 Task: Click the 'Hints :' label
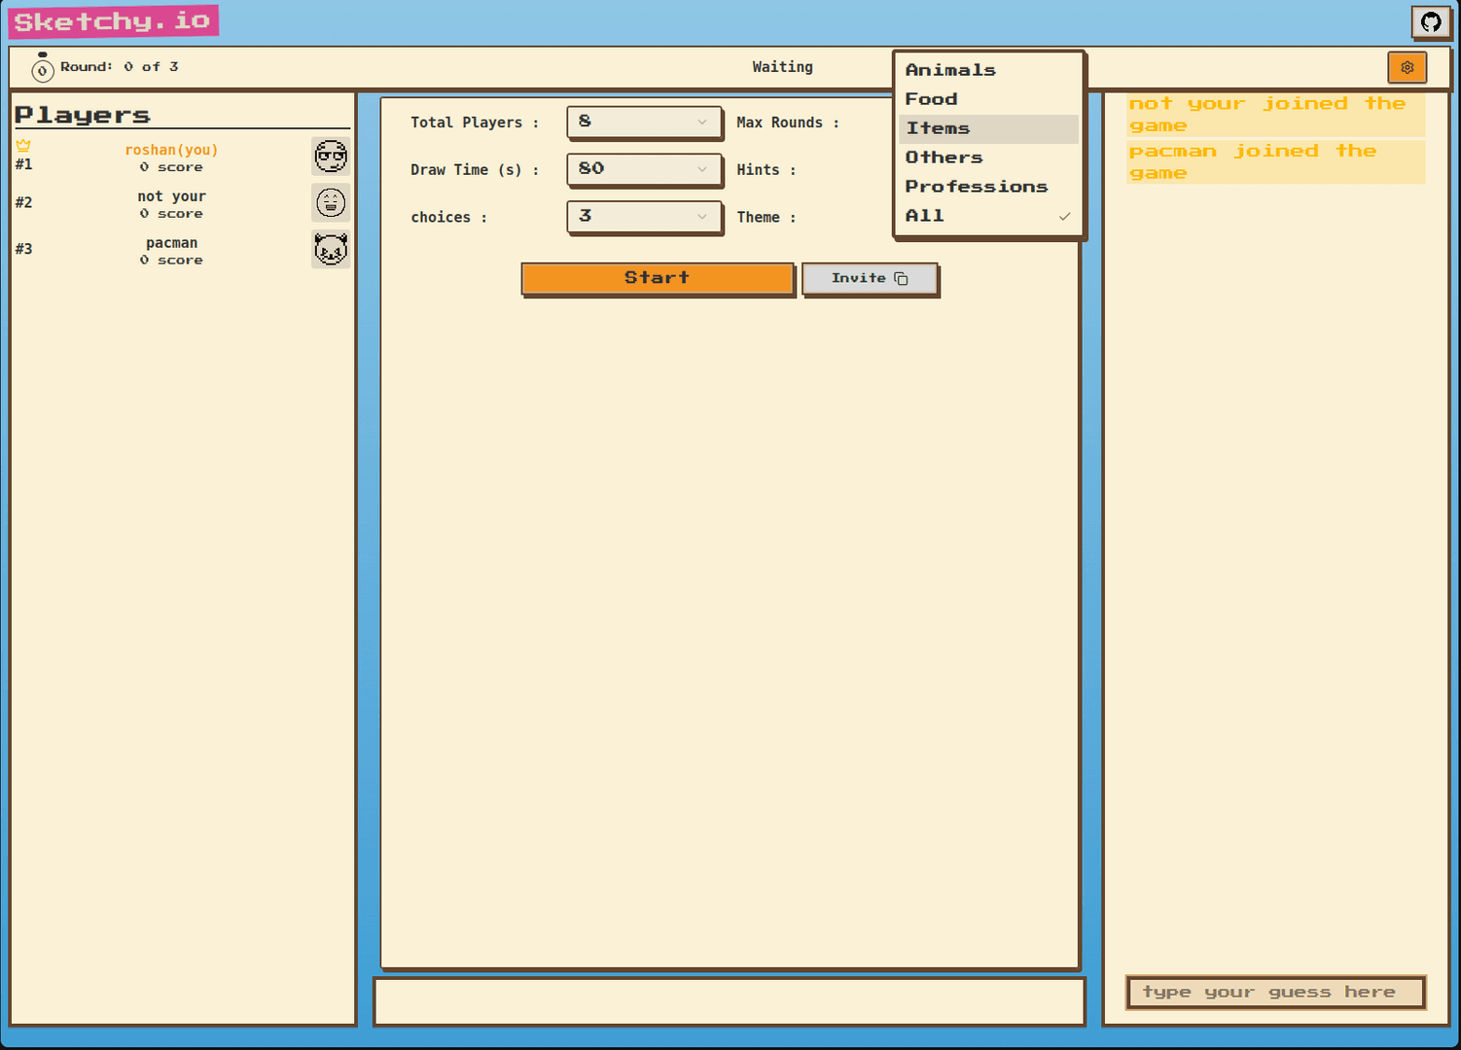click(x=766, y=170)
